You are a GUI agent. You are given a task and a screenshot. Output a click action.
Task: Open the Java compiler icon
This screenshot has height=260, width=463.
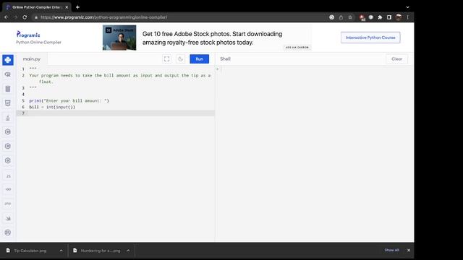[8, 118]
